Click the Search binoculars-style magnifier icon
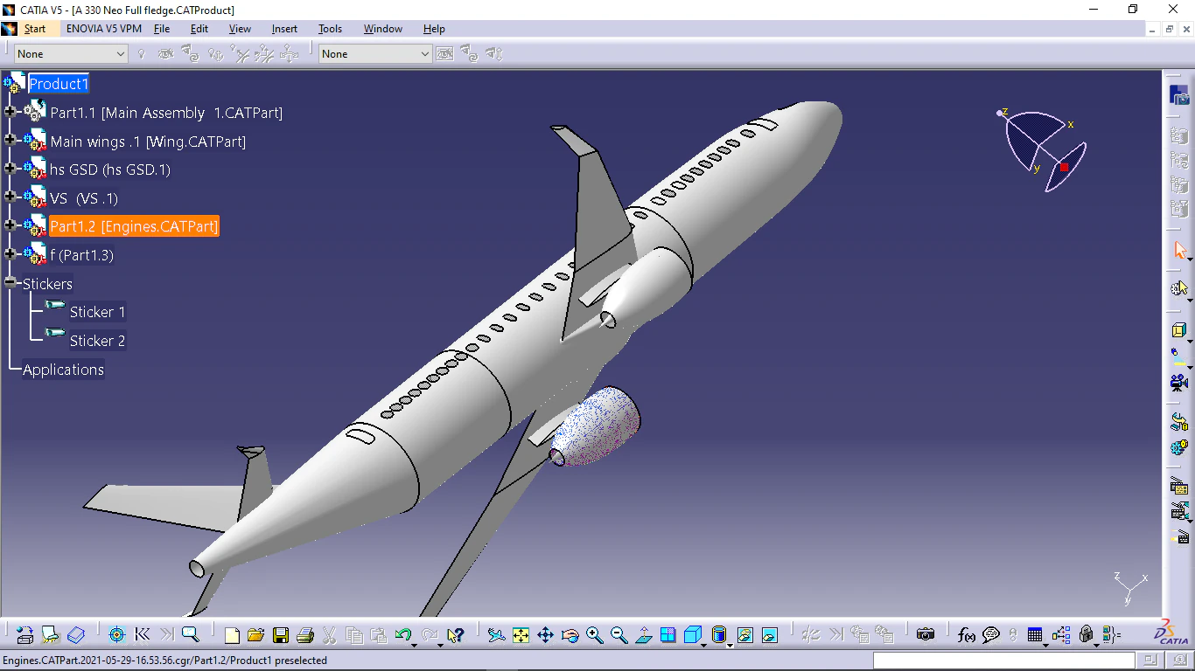This screenshot has height=671, width=1195. pyautogui.click(x=190, y=635)
